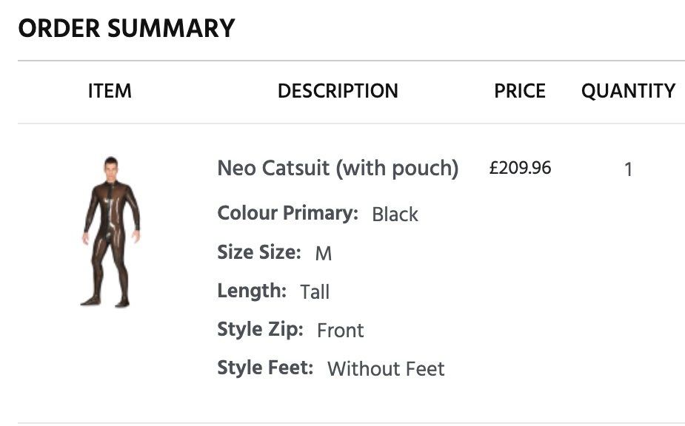Click the Style Feet label
The image size is (685, 426).
click(x=265, y=368)
